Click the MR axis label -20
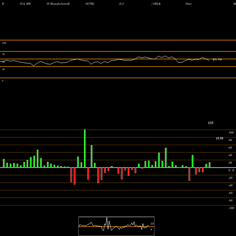 coord(230,178)
